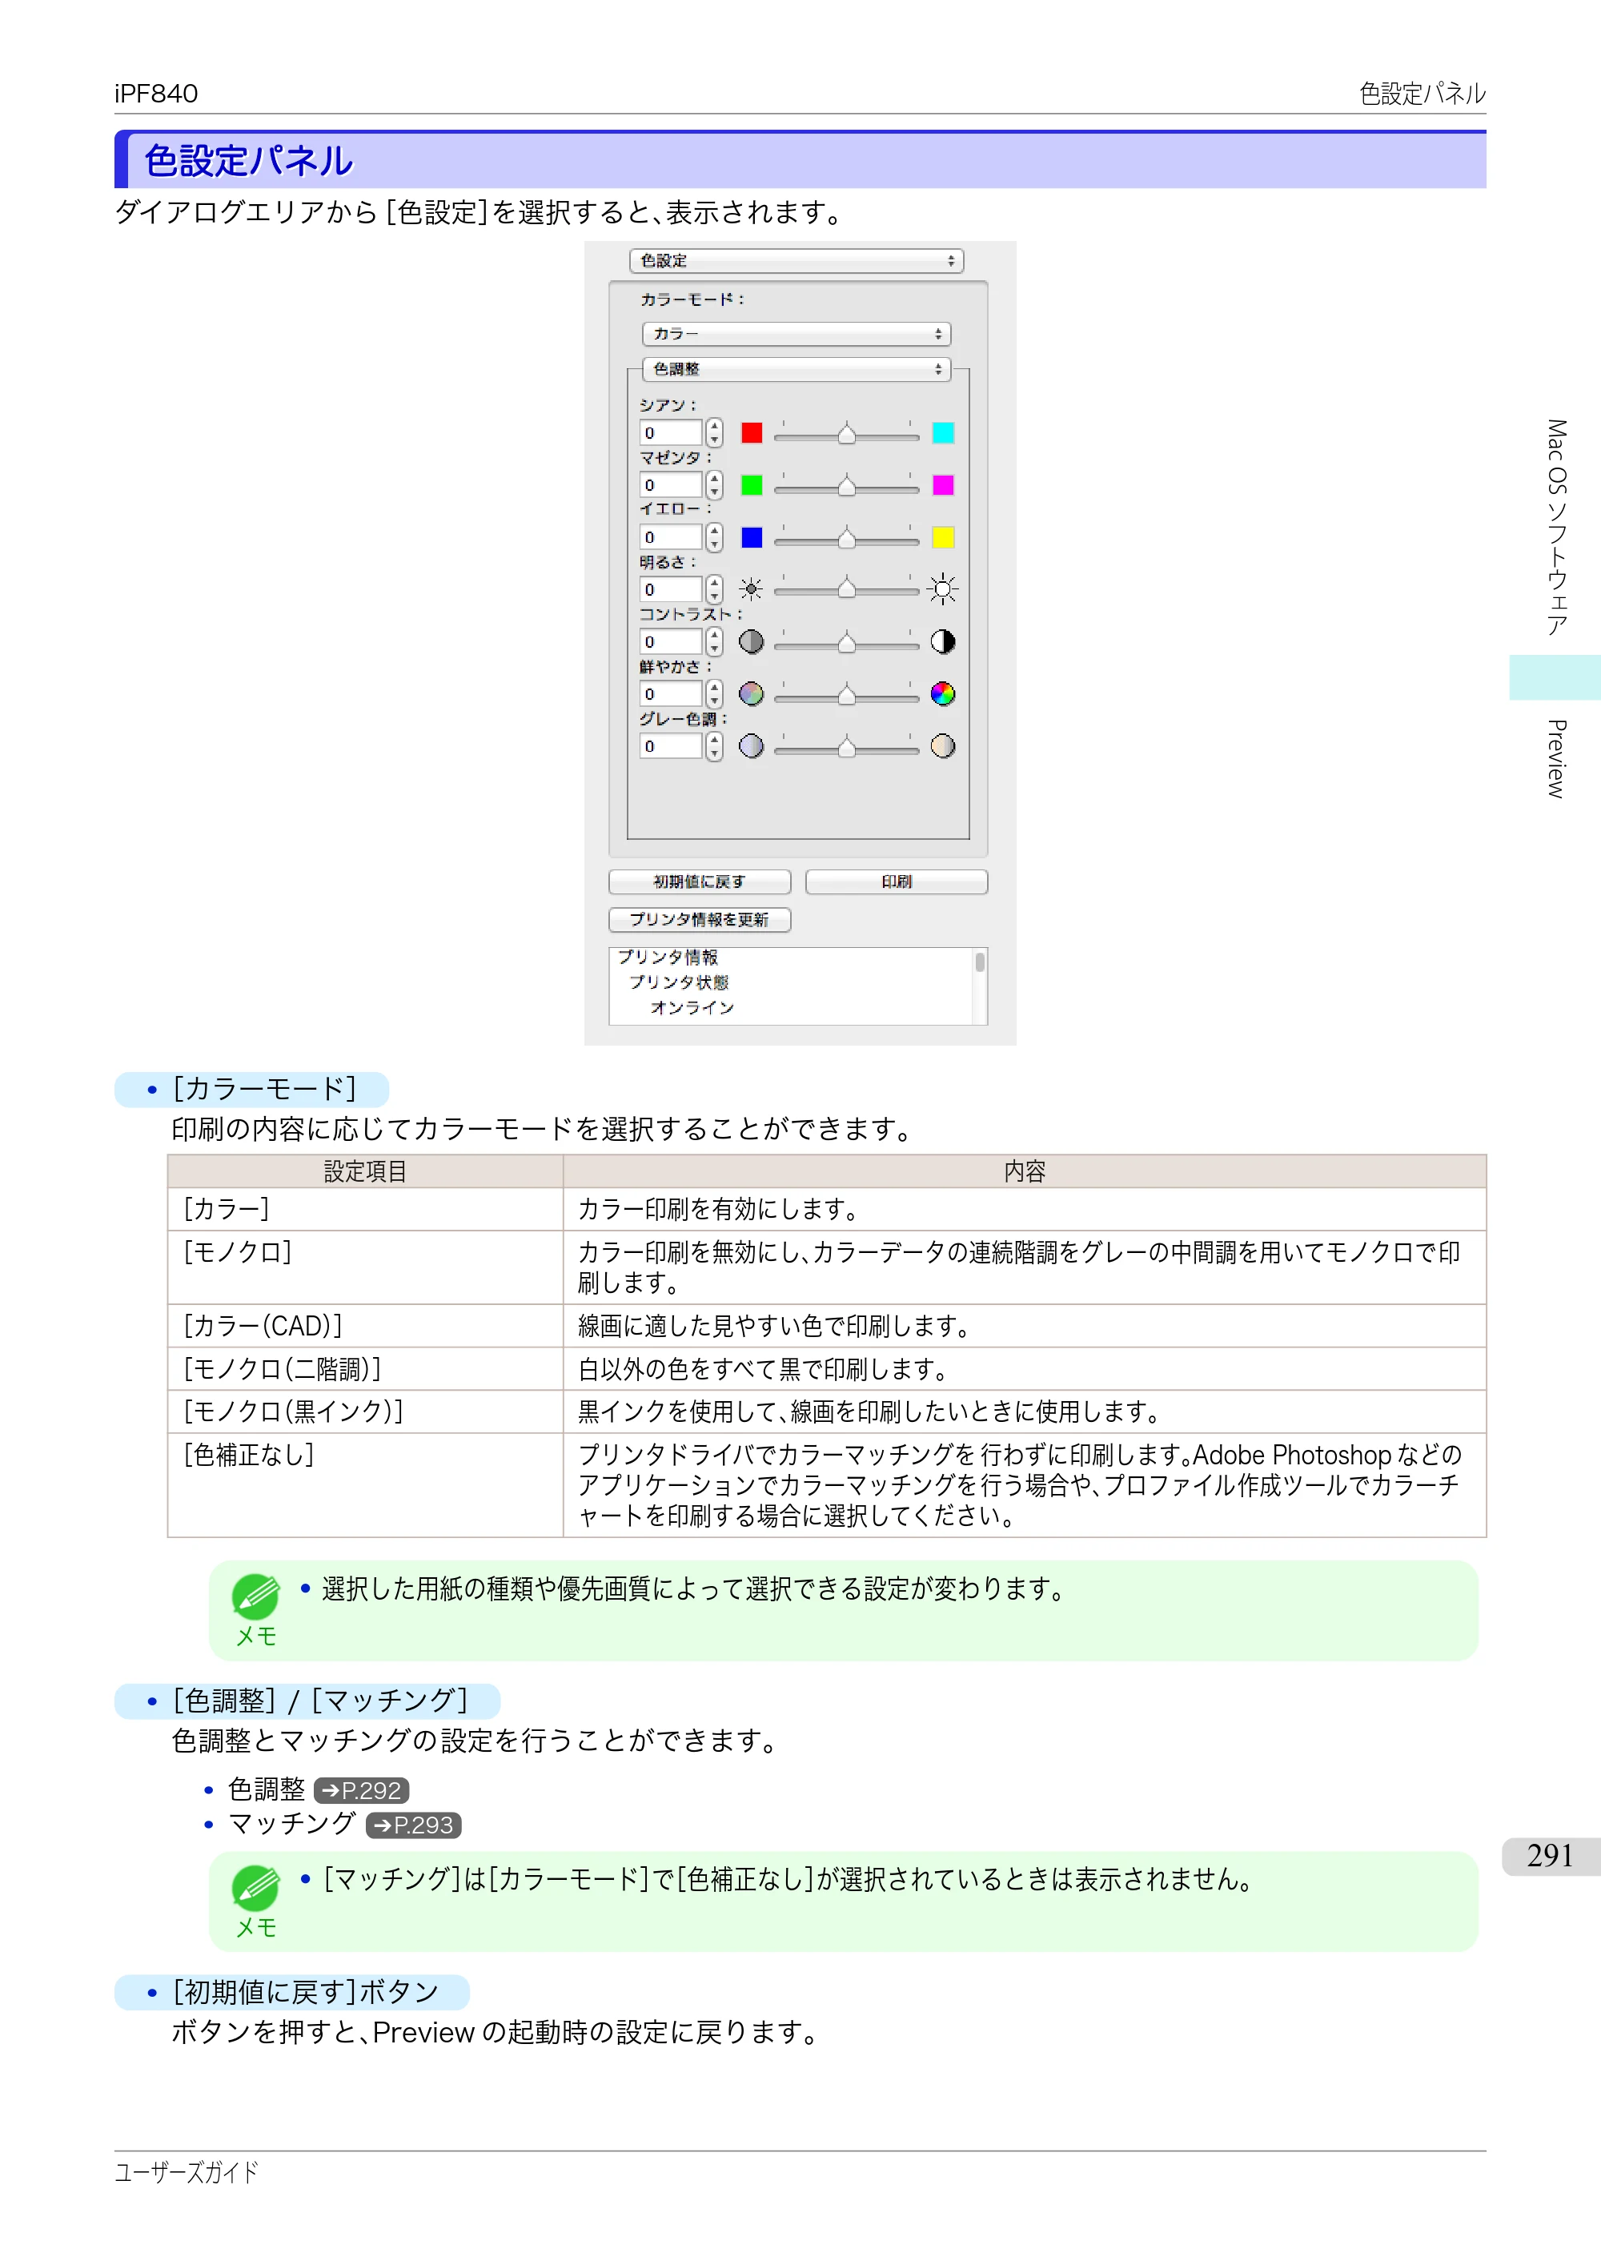Open the カラーモード dropdown showing カラー
This screenshot has width=1601, height=2265.
796,335
